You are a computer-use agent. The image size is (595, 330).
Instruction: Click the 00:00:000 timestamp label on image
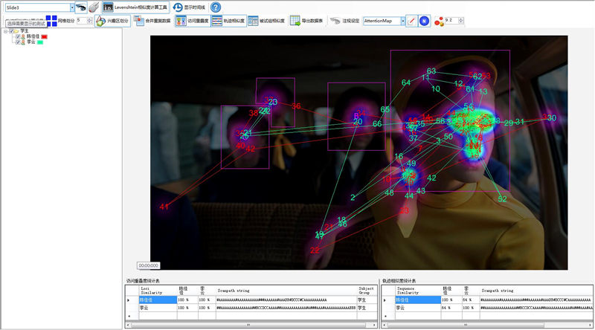point(148,265)
